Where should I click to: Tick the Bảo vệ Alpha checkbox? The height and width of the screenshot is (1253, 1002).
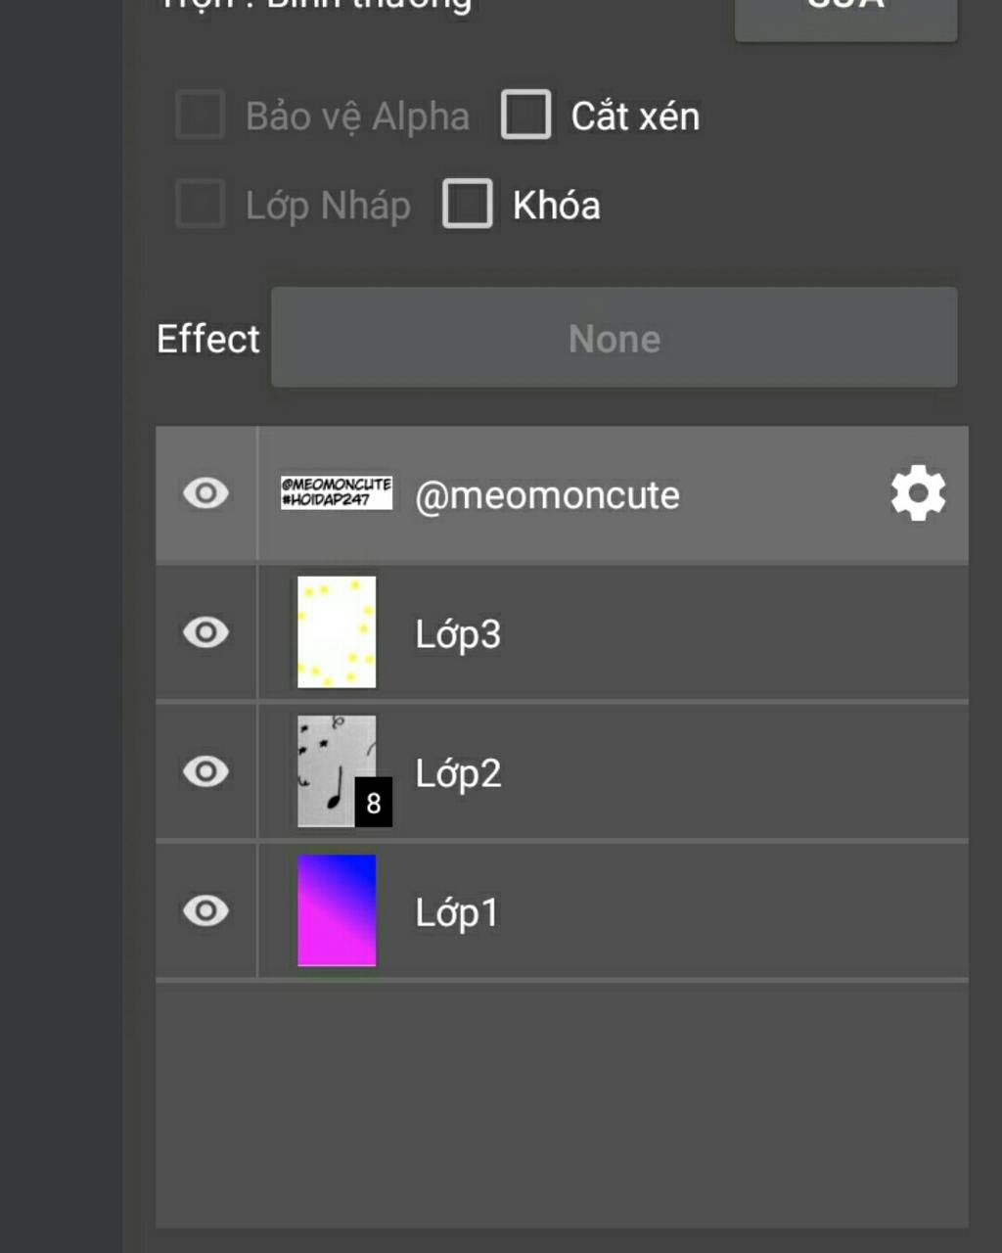tap(201, 115)
